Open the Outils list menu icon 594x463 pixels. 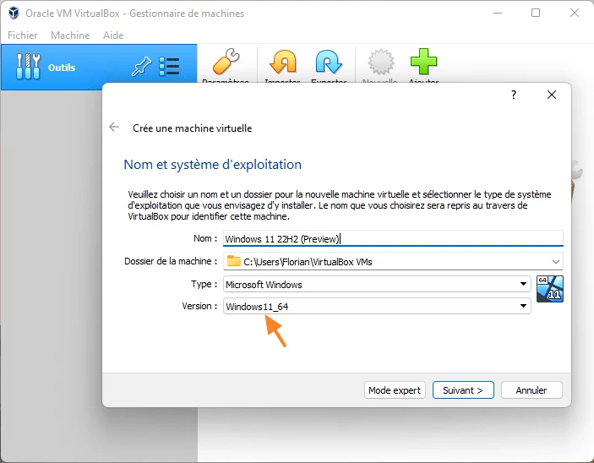[169, 67]
